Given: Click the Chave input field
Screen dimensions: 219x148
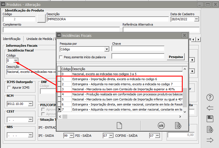Looking at the screenshot, I should [138, 49].
